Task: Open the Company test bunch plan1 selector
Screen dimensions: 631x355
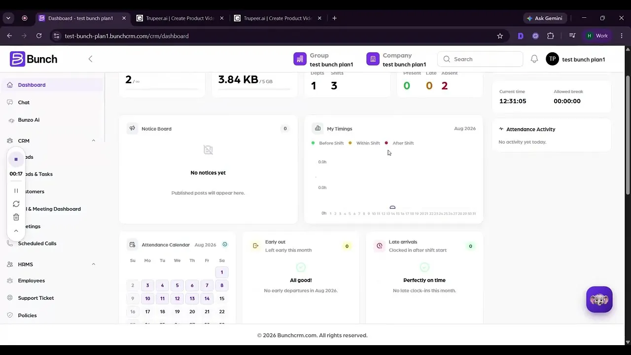Action: (x=396, y=60)
